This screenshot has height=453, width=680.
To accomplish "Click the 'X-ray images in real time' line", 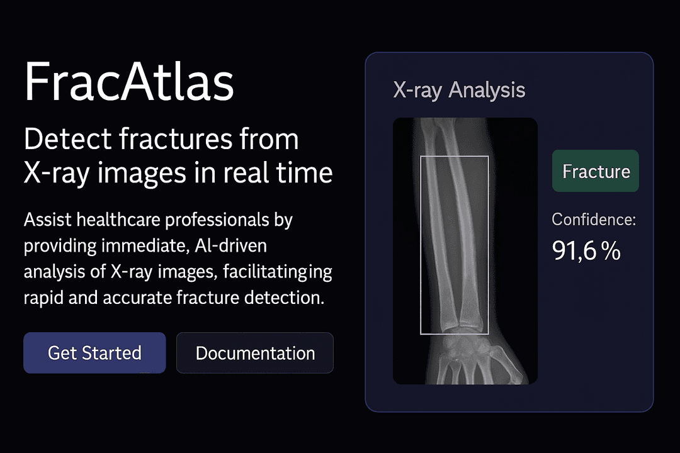I will click(178, 172).
